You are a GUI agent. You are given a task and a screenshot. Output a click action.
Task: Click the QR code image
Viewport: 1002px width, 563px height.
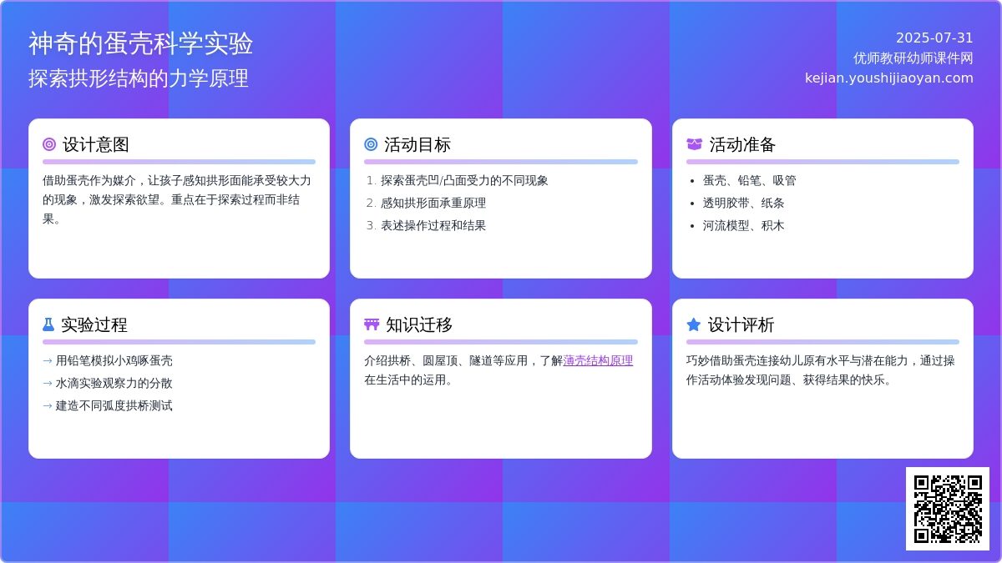tap(948, 509)
